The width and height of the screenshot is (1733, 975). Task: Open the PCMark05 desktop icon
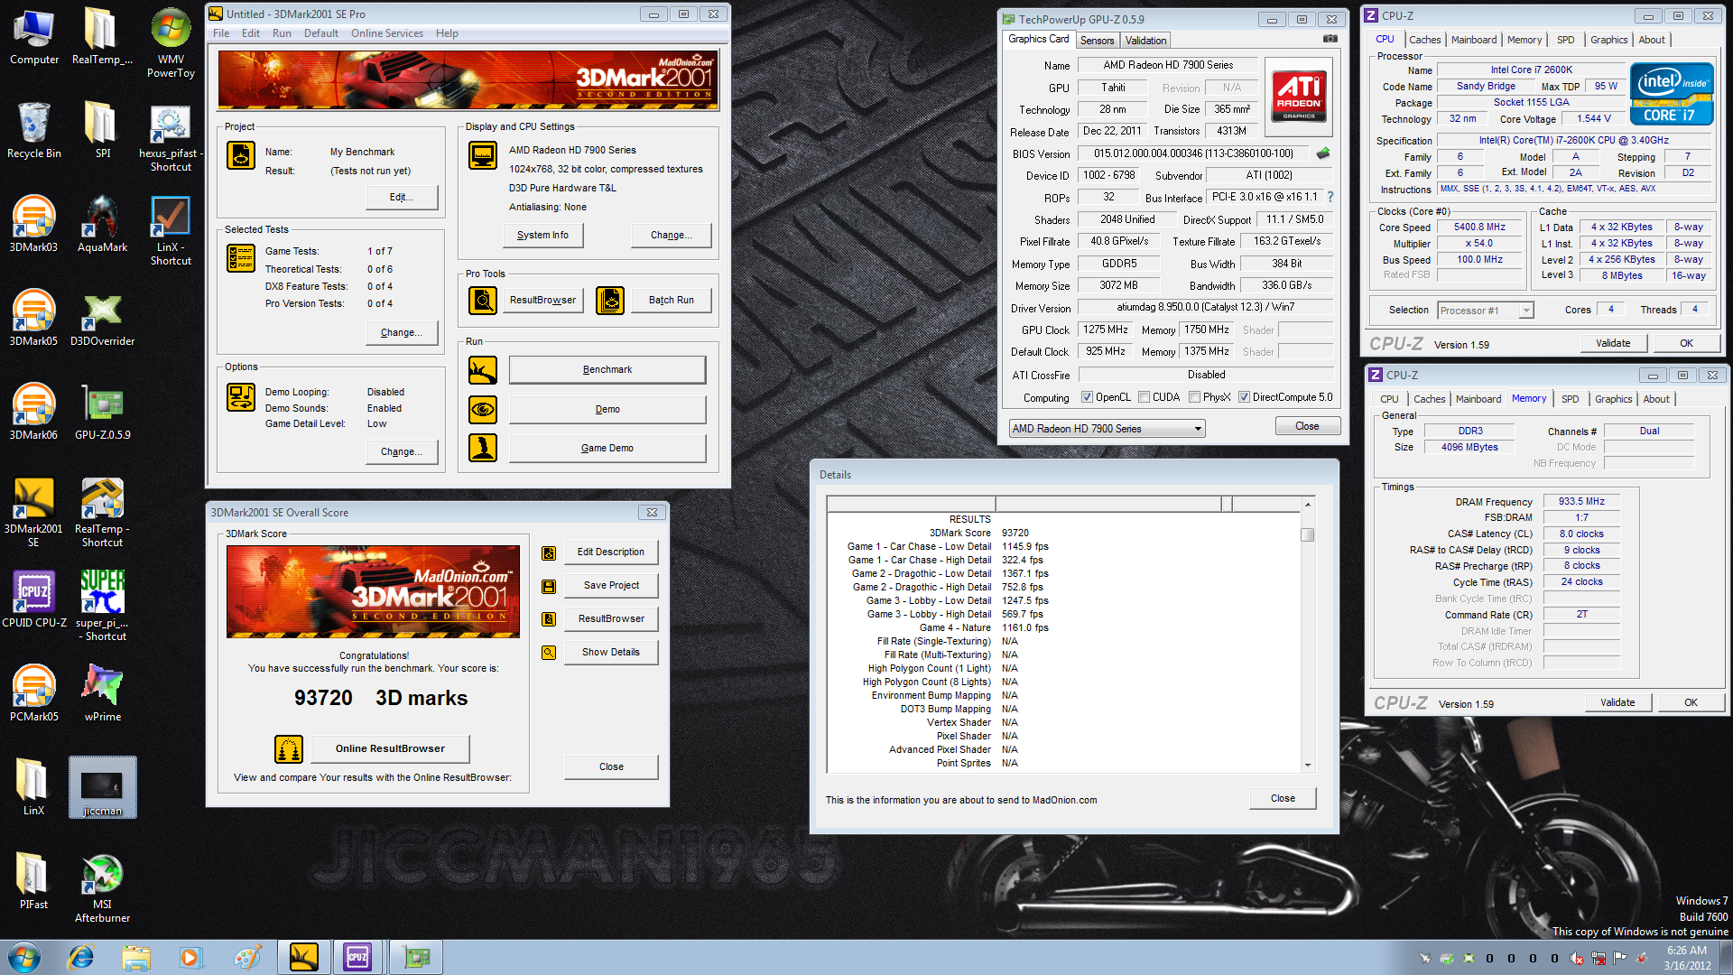[x=33, y=693]
